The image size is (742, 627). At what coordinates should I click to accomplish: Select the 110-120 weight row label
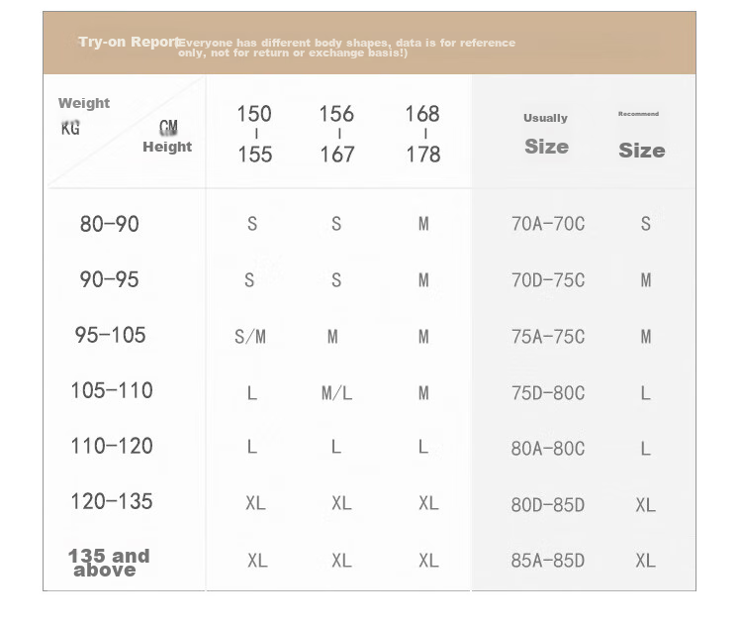(112, 446)
